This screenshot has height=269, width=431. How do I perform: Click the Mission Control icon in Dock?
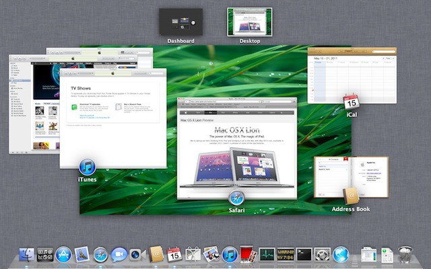(x=46, y=255)
